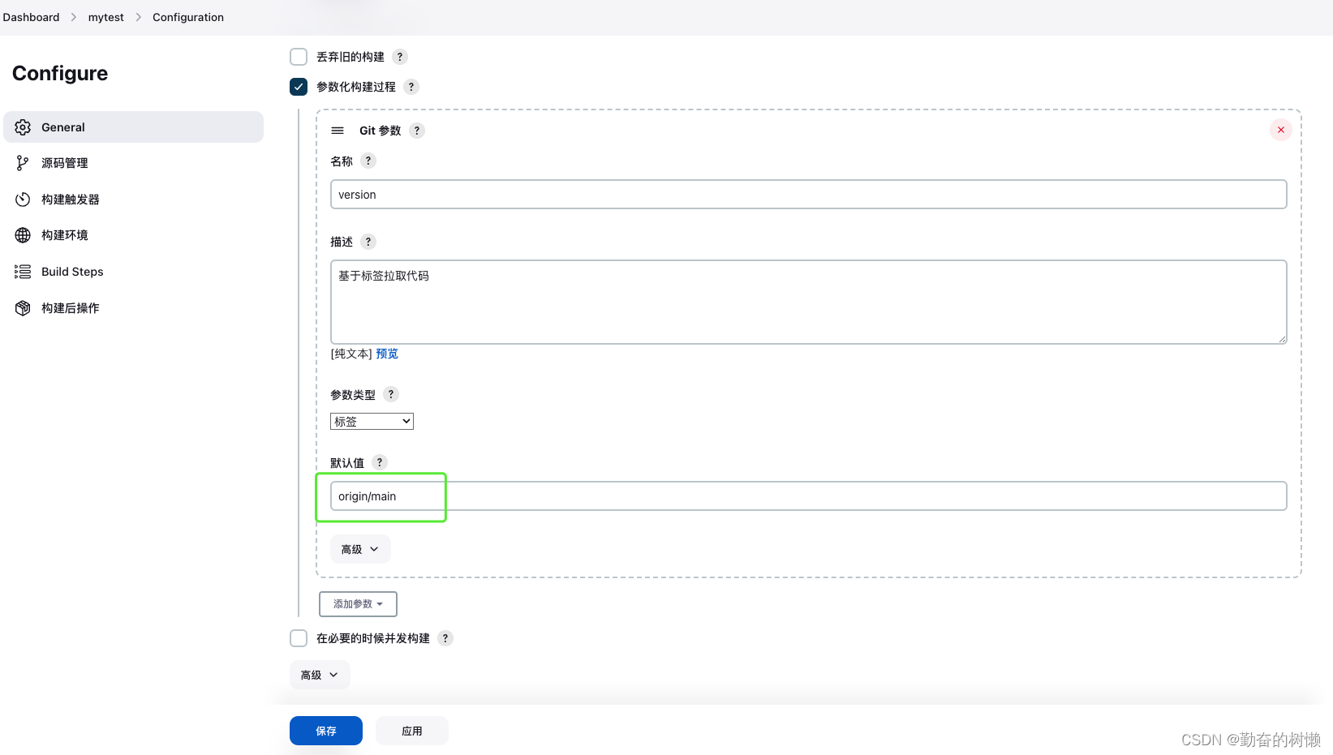Viewport: 1333px width, 755px height.
Task: Click the 构建后操作 package icon
Action: coord(23,308)
